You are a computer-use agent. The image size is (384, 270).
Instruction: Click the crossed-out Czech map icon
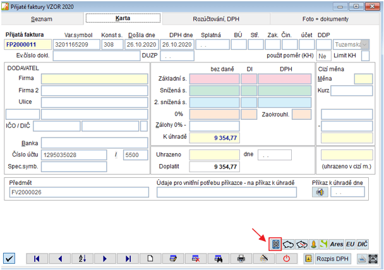click(x=301, y=244)
